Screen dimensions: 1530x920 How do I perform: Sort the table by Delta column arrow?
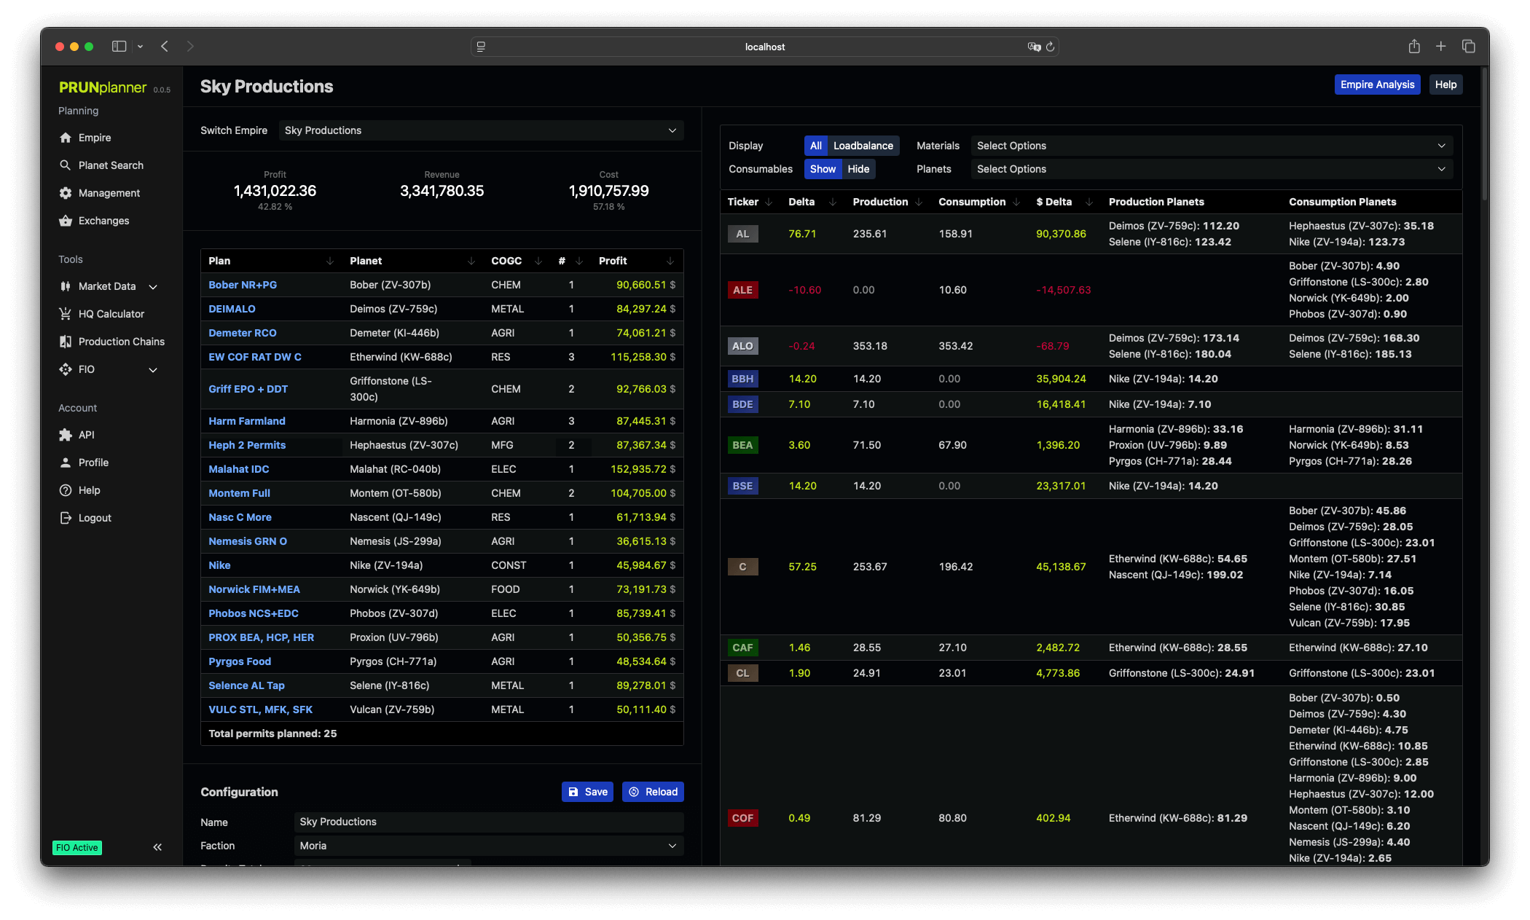pyautogui.click(x=833, y=202)
